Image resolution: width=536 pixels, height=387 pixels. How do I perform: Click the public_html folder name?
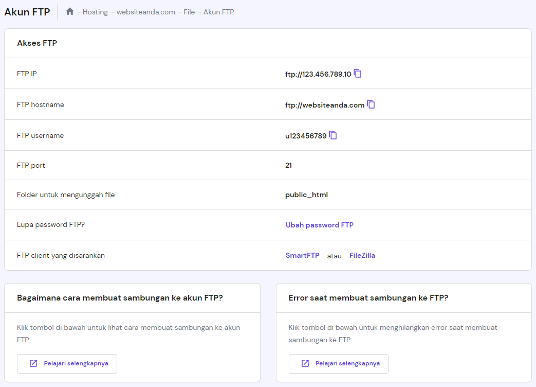306,195
